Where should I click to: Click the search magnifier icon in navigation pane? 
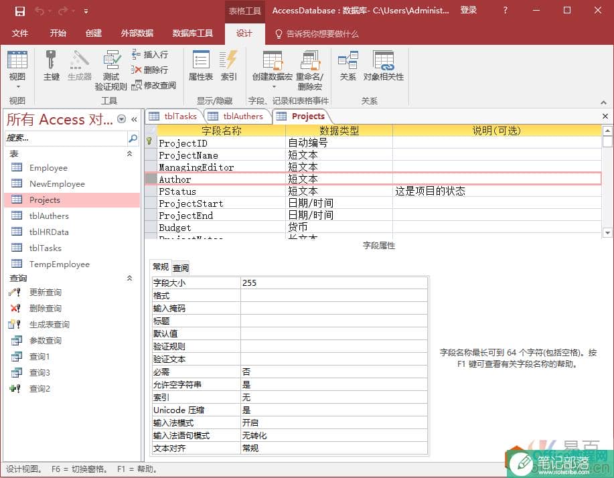tap(133, 138)
